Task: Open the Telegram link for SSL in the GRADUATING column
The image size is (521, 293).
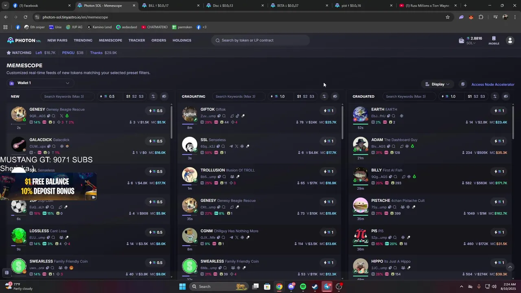Action: click(231, 146)
